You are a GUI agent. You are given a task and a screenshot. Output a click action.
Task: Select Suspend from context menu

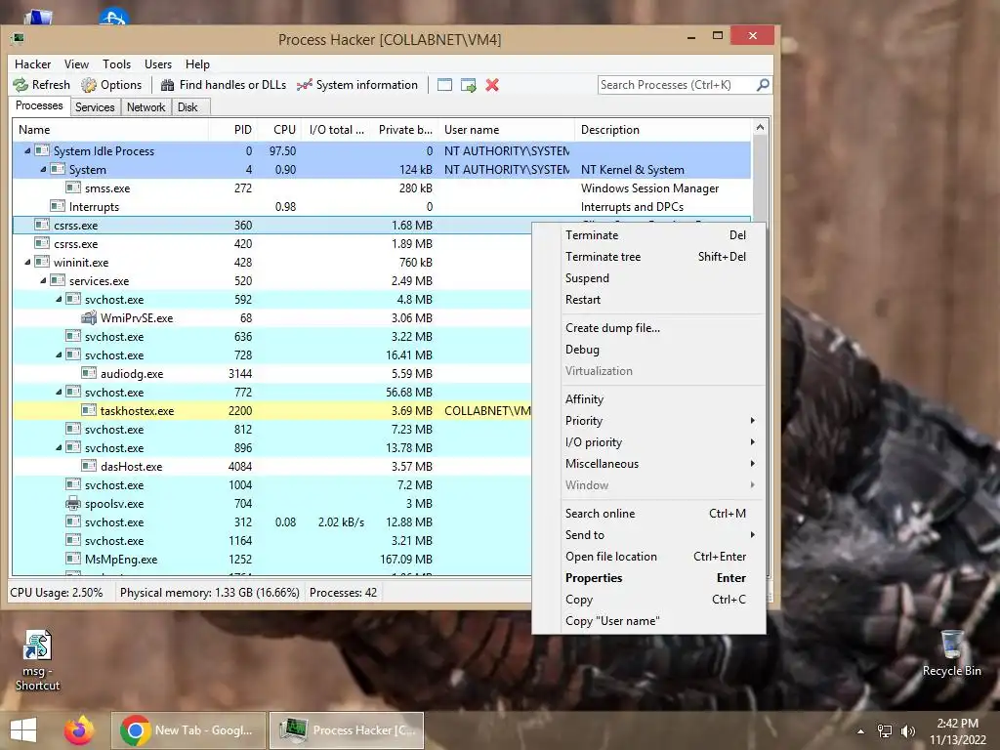click(x=649, y=278)
